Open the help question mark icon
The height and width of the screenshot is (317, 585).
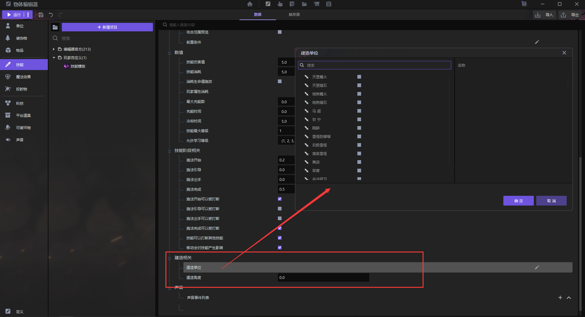pos(524,4)
